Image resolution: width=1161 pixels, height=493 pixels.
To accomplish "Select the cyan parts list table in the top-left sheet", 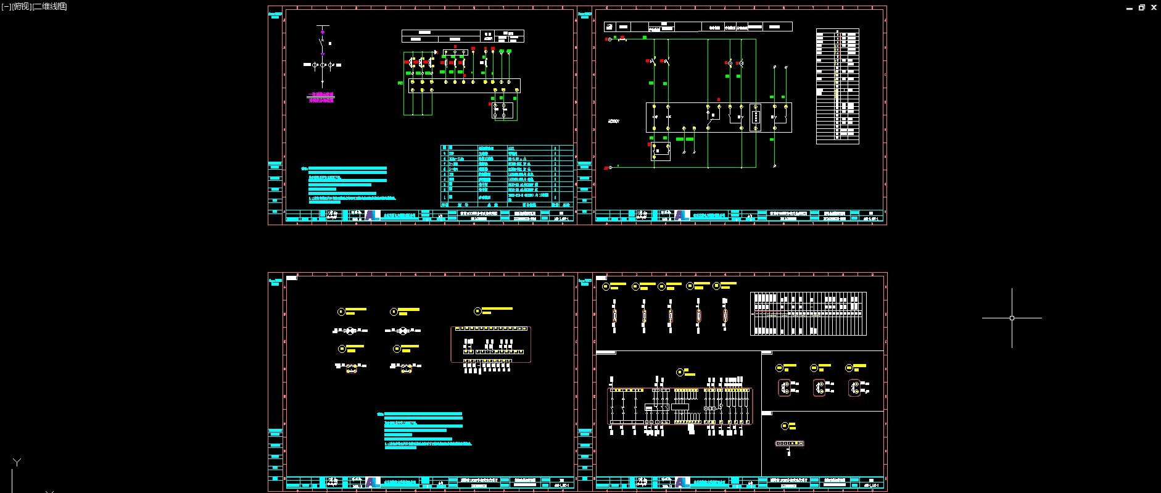I will click(507, 176).
